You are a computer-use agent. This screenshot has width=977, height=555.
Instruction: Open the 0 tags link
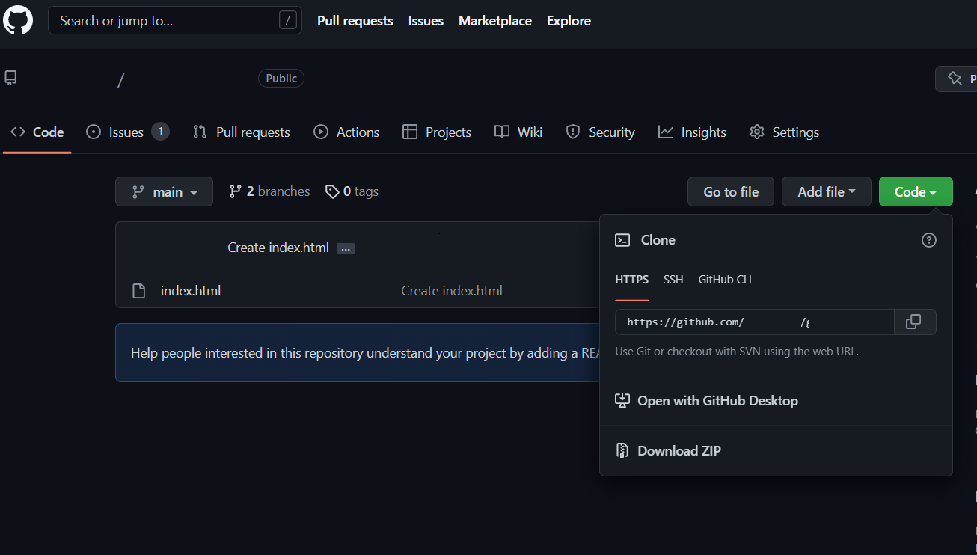(352, 192)
